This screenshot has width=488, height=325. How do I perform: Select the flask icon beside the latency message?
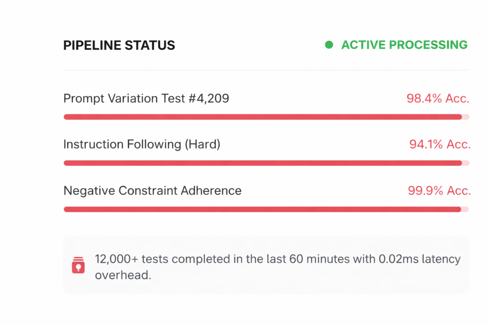[x=78, y=266]
